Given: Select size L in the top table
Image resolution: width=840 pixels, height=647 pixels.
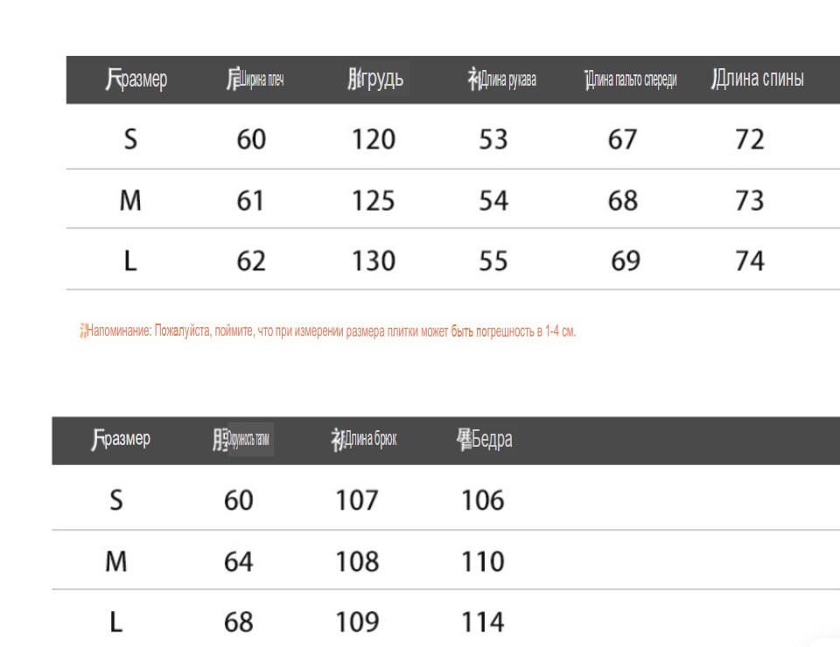Looking at the screenshot, I should tap(130, 261).
